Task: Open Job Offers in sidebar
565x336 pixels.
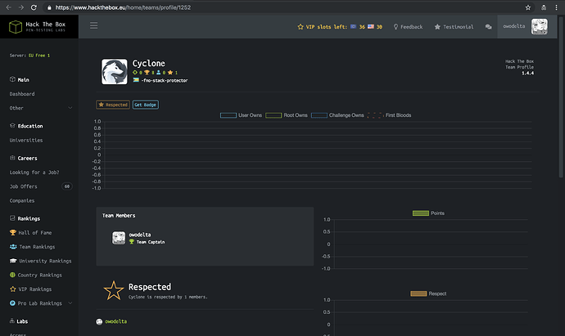Action: (23, 186)
